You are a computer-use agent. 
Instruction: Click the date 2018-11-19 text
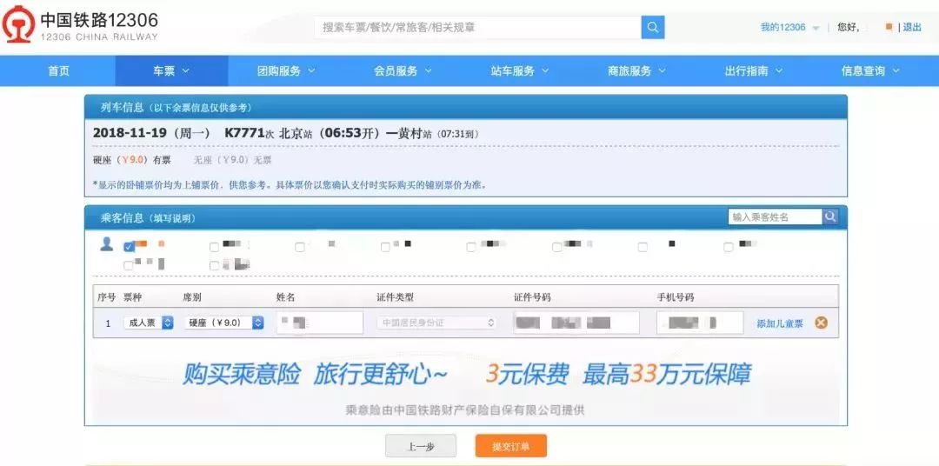click(130, 133)
